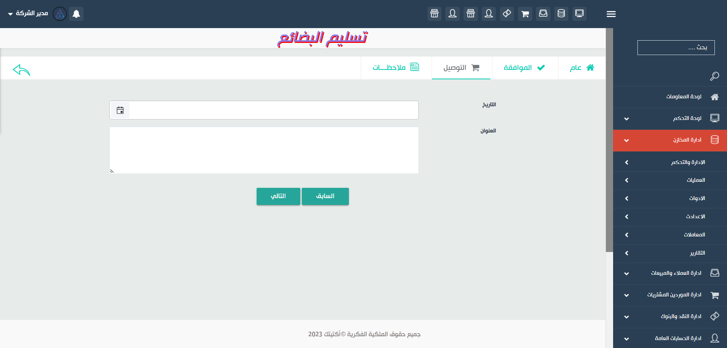727x348 pixels.
Task: Click inside the العنوان address textarea
Action: point(264,150)
